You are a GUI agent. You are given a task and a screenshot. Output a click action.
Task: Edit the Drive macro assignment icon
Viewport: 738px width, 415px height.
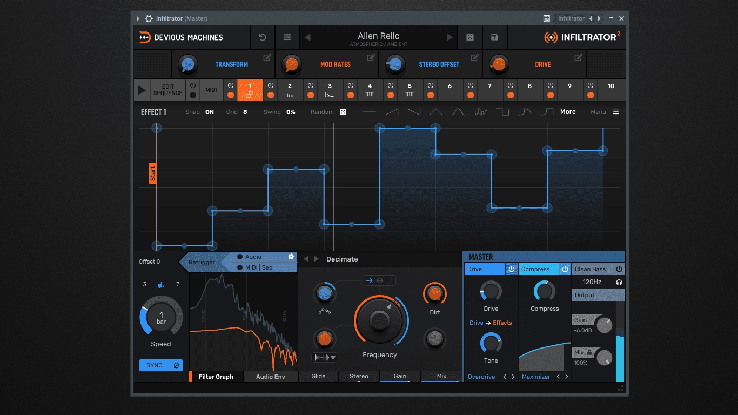coord(578,57)
